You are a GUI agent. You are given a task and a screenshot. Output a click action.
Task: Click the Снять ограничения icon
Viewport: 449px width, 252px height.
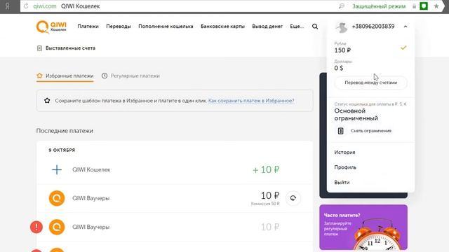pyautogui.click(x=340, y=131)
